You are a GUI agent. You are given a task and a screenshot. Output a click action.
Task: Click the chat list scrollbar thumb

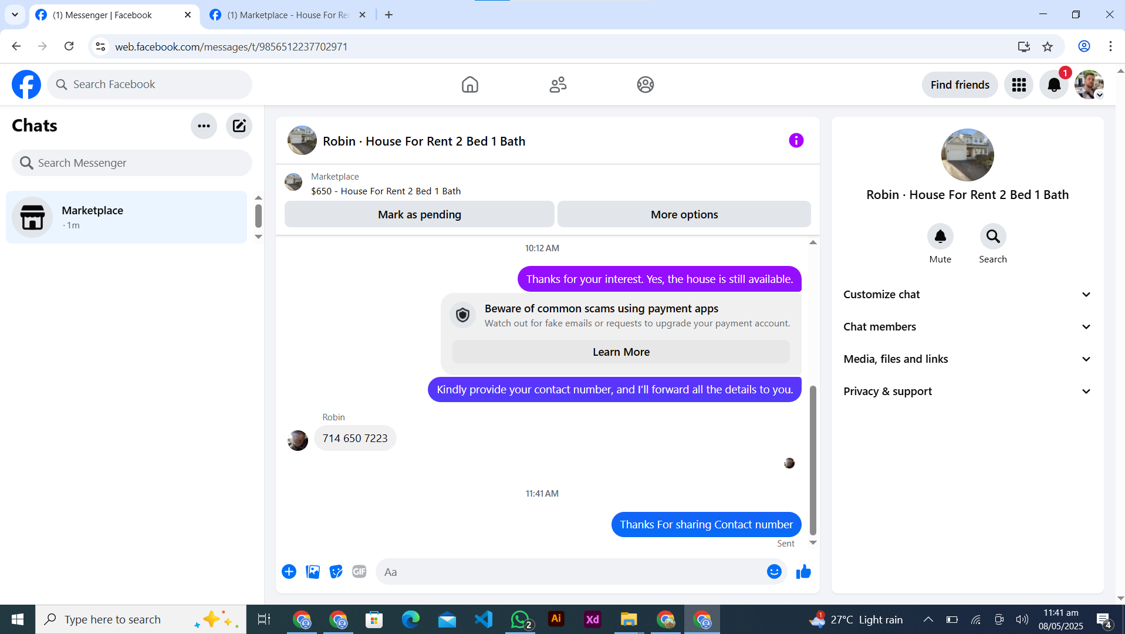(x=258, y=215)
